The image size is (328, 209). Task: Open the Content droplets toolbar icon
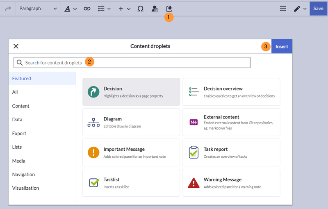coord(169,9)
